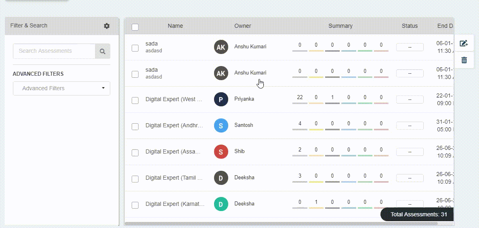The image size is (479, 228).
Task: Click status box in Santosh row
Action: (x=410, y=126)
